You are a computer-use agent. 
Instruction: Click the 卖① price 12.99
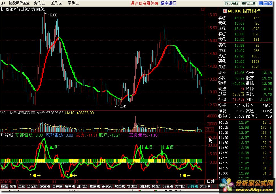click(239, 39)
